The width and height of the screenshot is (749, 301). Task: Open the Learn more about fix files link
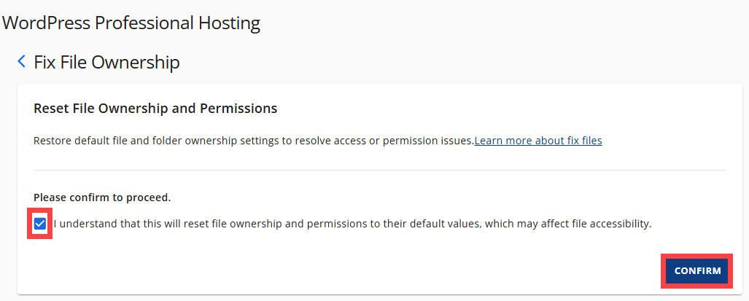[538, 141]
